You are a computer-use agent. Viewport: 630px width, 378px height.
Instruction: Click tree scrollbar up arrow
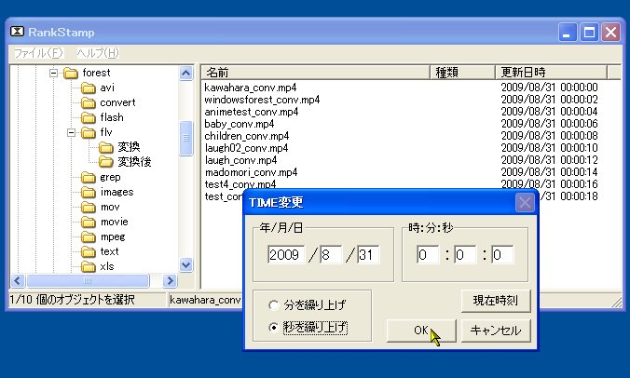(x=185, y=73)
